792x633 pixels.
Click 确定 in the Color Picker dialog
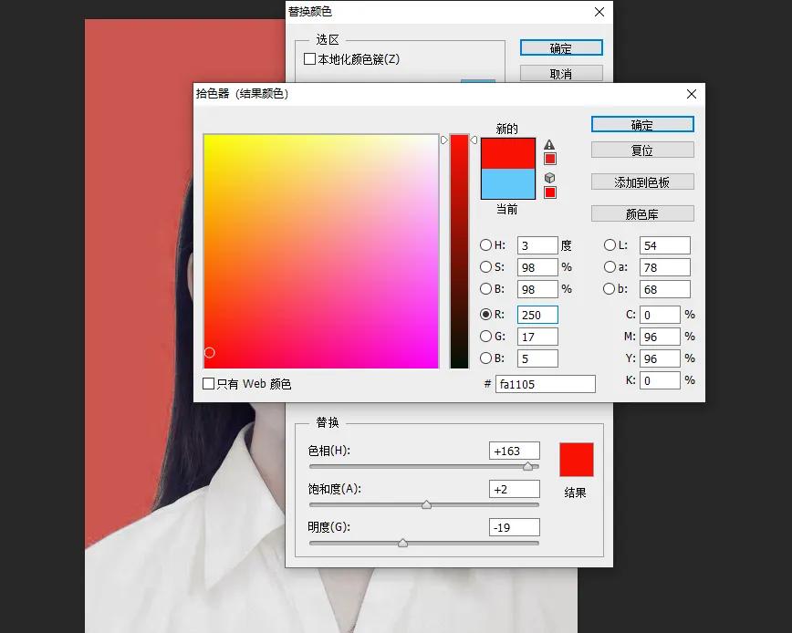(642, 124)
